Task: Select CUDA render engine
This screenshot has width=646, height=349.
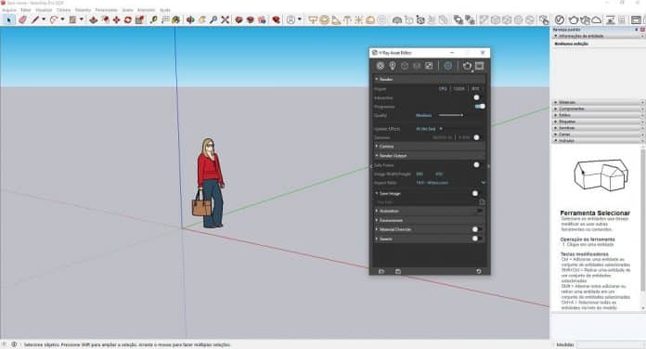Action: pos(459,88)
